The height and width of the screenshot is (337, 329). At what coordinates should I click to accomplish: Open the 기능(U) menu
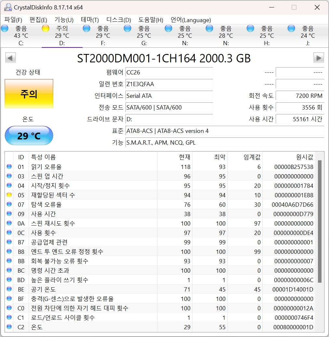[64, 20]
